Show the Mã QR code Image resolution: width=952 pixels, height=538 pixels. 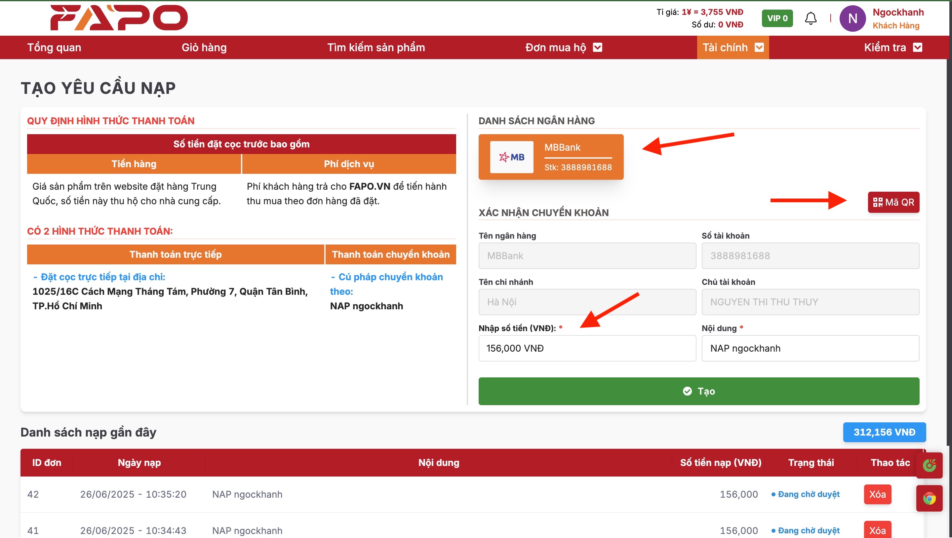(893, 202)
